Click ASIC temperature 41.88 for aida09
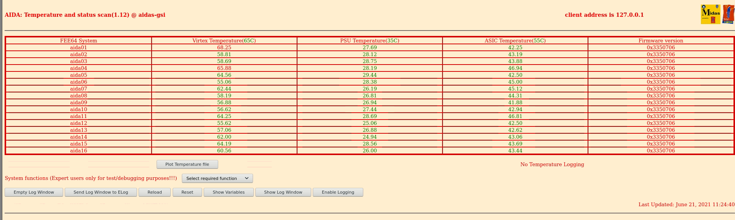This screenshot has width=735, height=220. coord(515,103)
